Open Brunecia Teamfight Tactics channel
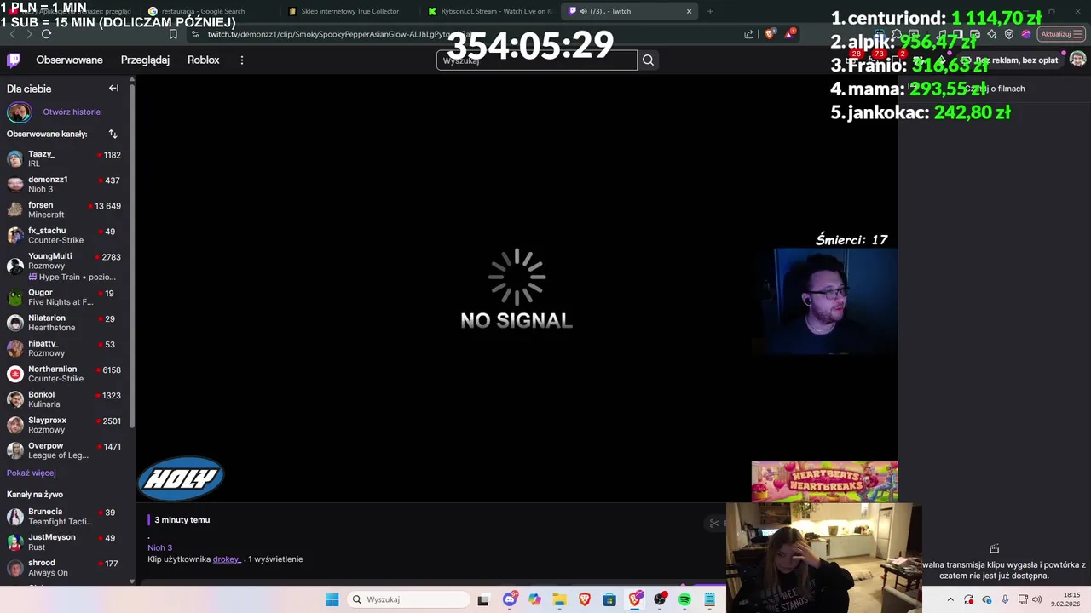The height and width of the screenshot is (613, 1091). (x=65, y=517)
